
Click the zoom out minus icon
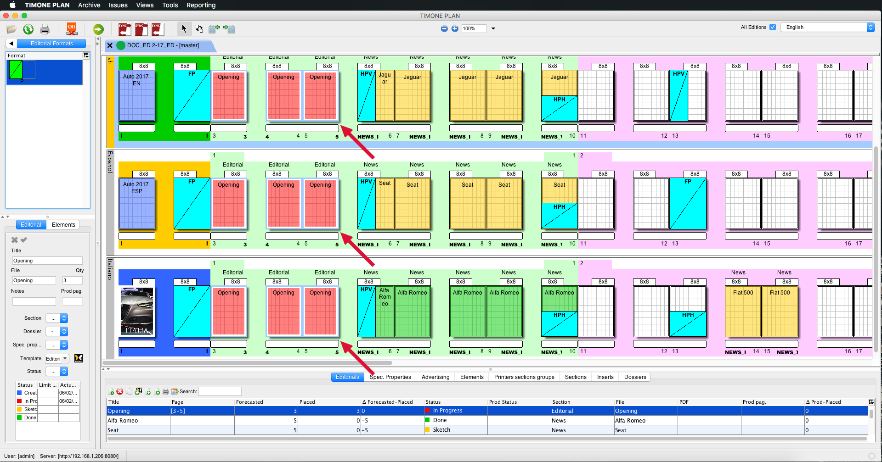[444, 28]
